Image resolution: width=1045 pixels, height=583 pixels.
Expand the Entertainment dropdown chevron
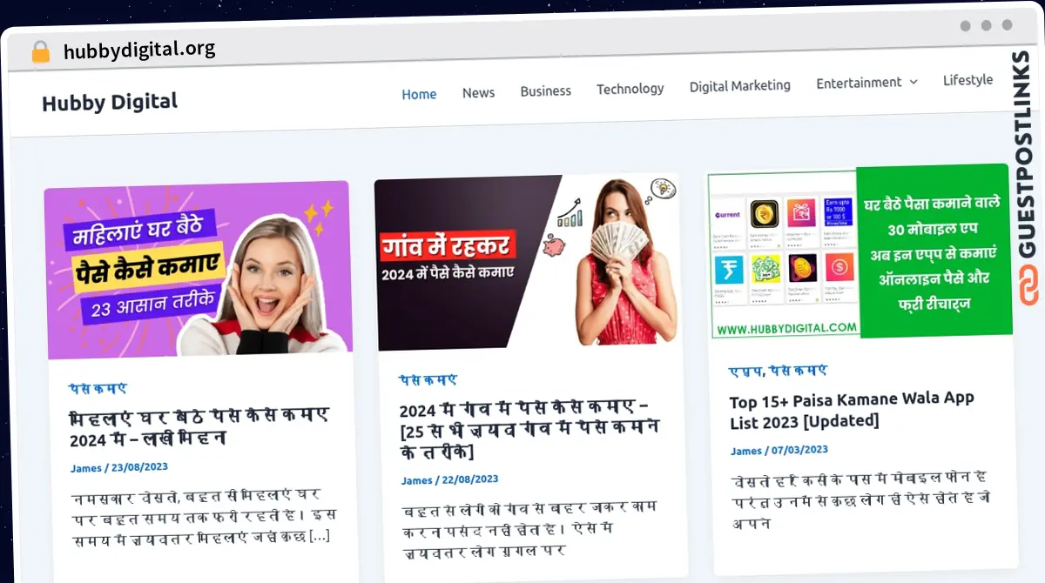point(914,81)
